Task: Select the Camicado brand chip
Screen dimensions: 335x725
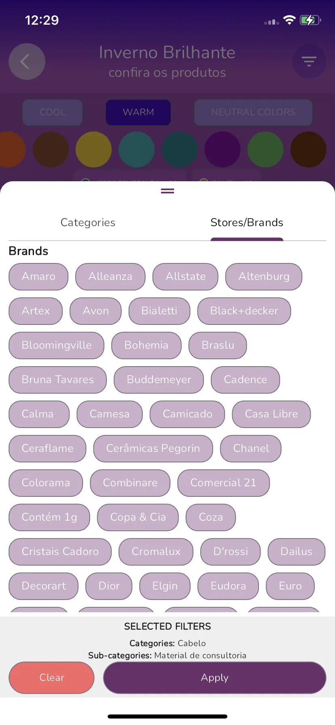Action: tap(187, 414)
